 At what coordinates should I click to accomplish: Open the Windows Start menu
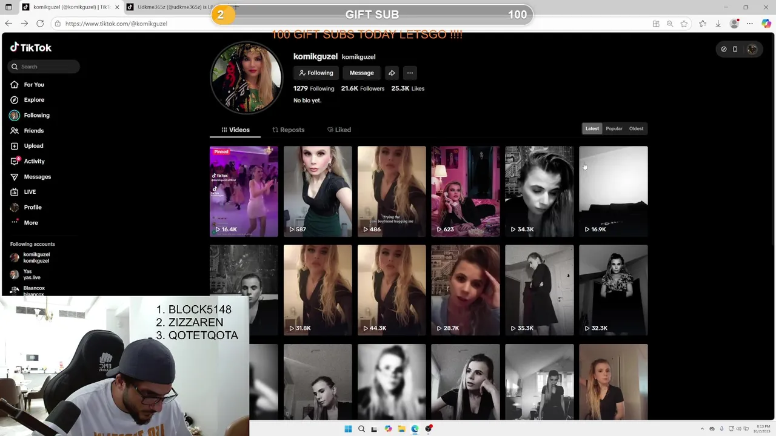click(348, 429)
